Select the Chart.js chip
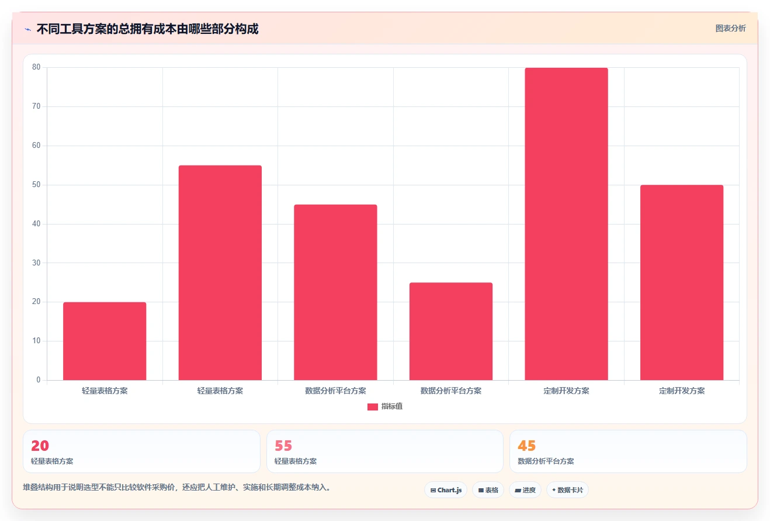770x521 pixels. (x=446, y=490)
